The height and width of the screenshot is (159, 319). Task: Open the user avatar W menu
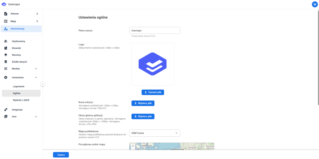[314, 4]
